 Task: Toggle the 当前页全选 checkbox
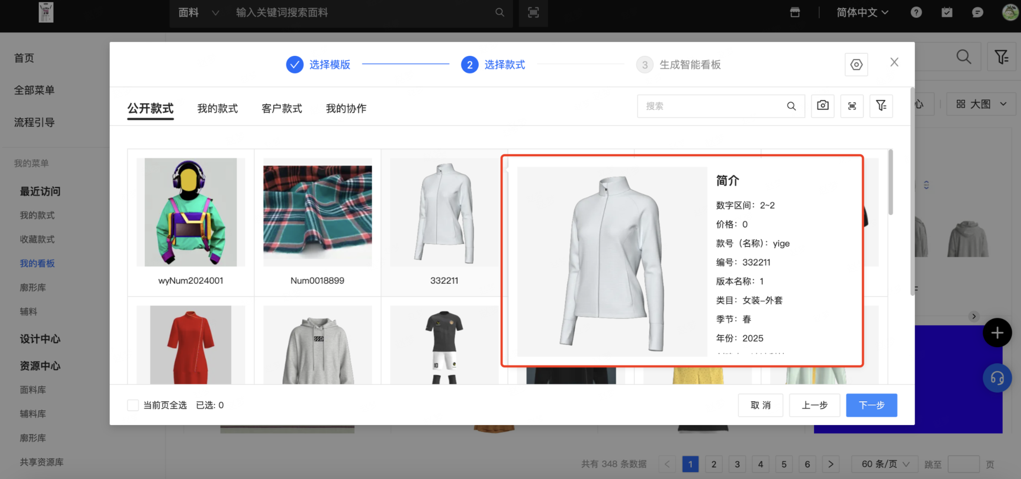coord(133,405)
